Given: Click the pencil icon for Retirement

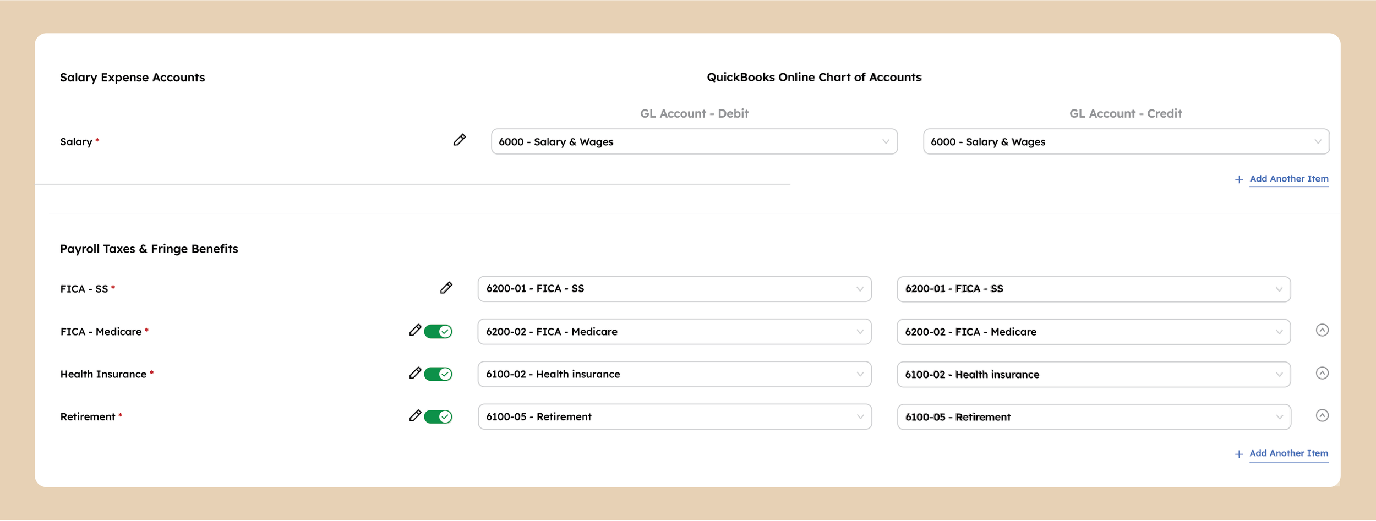Looking at the screenshot, I should [415, 415].
